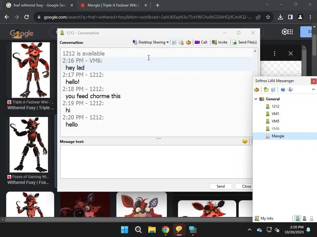Share this page icon in address bar
This screenshot has width=317, height=237.
click(258, 17)
